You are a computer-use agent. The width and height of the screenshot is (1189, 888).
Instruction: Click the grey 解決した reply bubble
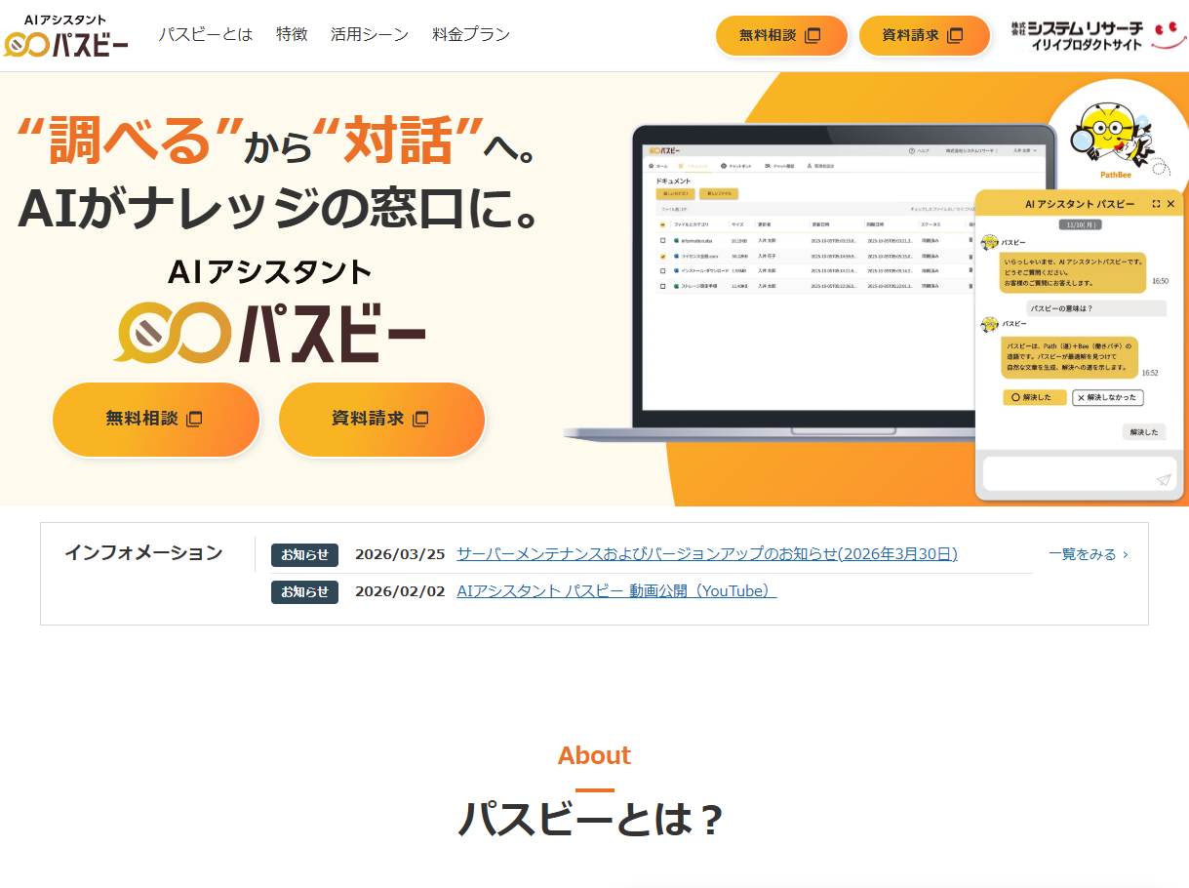click(x=1144, y=431)
